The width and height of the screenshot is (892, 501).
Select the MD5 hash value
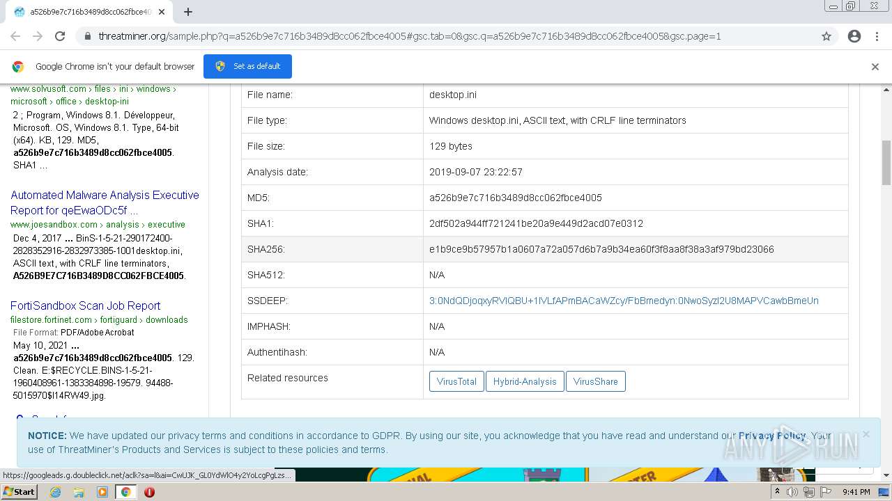pos(516,198)
